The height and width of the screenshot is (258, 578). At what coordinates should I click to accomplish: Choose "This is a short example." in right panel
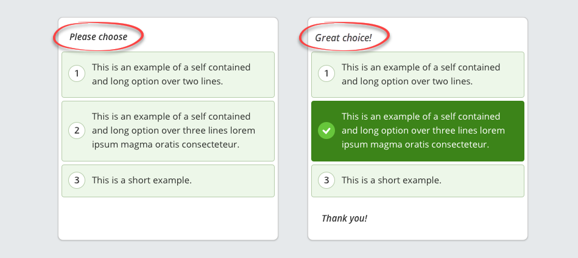point(392,180)
